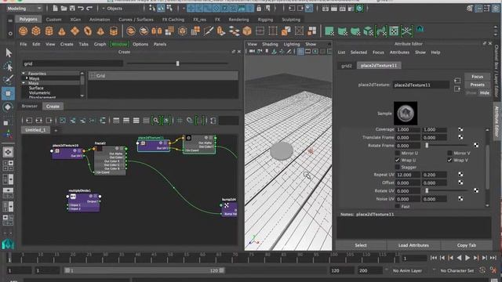The width and height of the screenshot is (502, 282).
Task: Click the Select button at bottom
Action: point(361,245)
